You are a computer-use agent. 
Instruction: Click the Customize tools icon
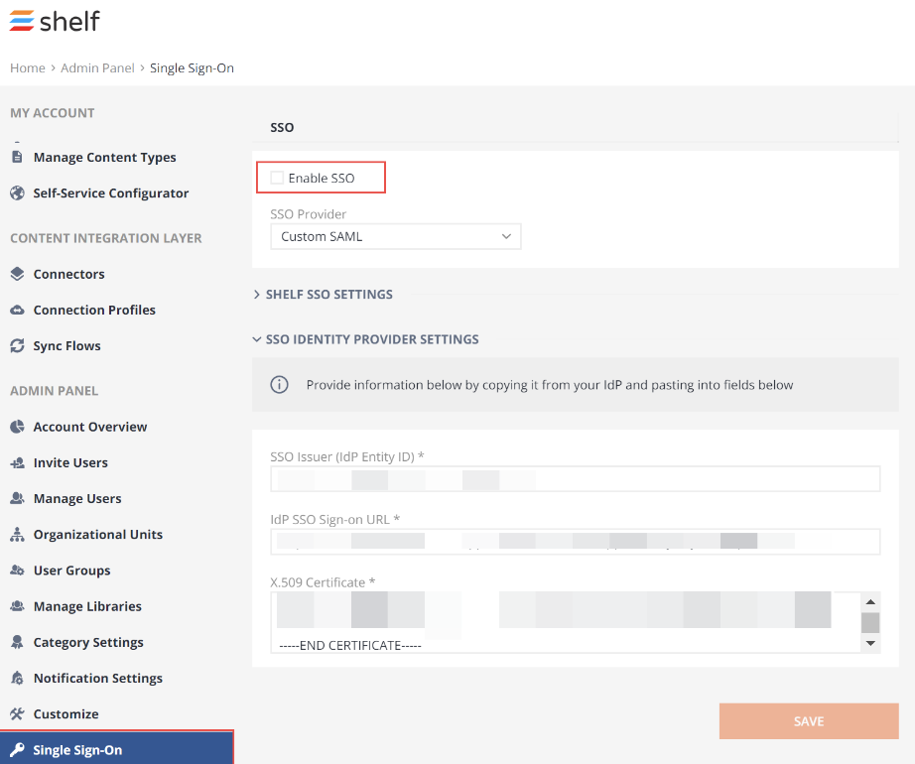pyautogui.click(x=18, y=713)
